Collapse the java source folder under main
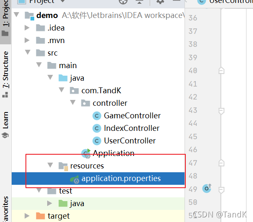Image resolution: width=253 pixels, height=222 pixels. [x=51, y=77]
